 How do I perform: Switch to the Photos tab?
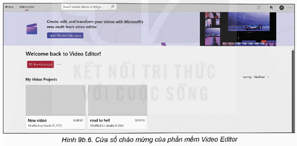9,7
